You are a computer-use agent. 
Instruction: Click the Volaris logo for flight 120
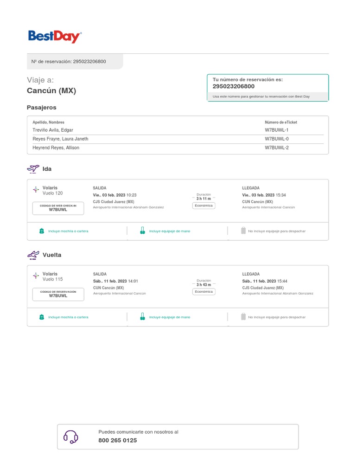tap(36, 189)
